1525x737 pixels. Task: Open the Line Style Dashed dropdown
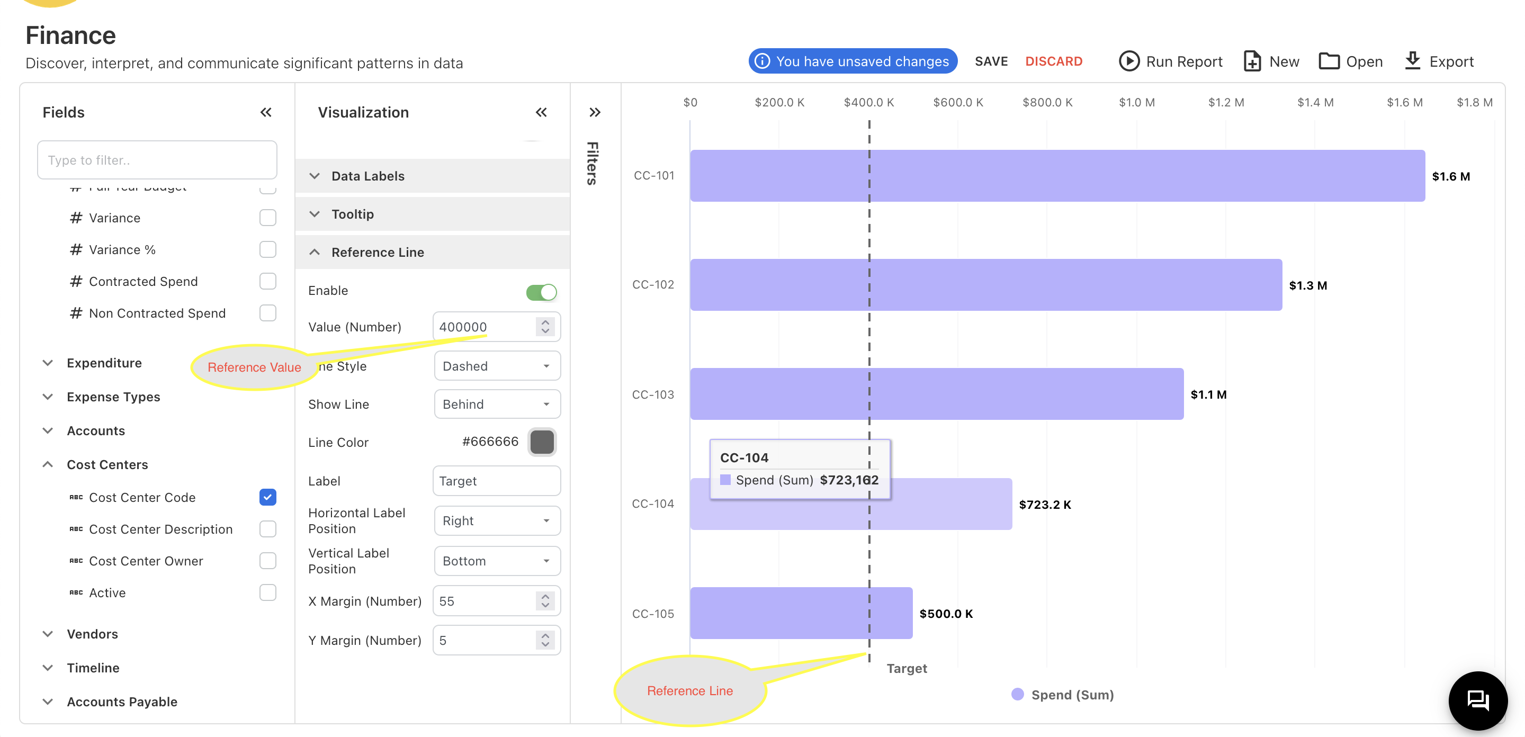(497, 366)
